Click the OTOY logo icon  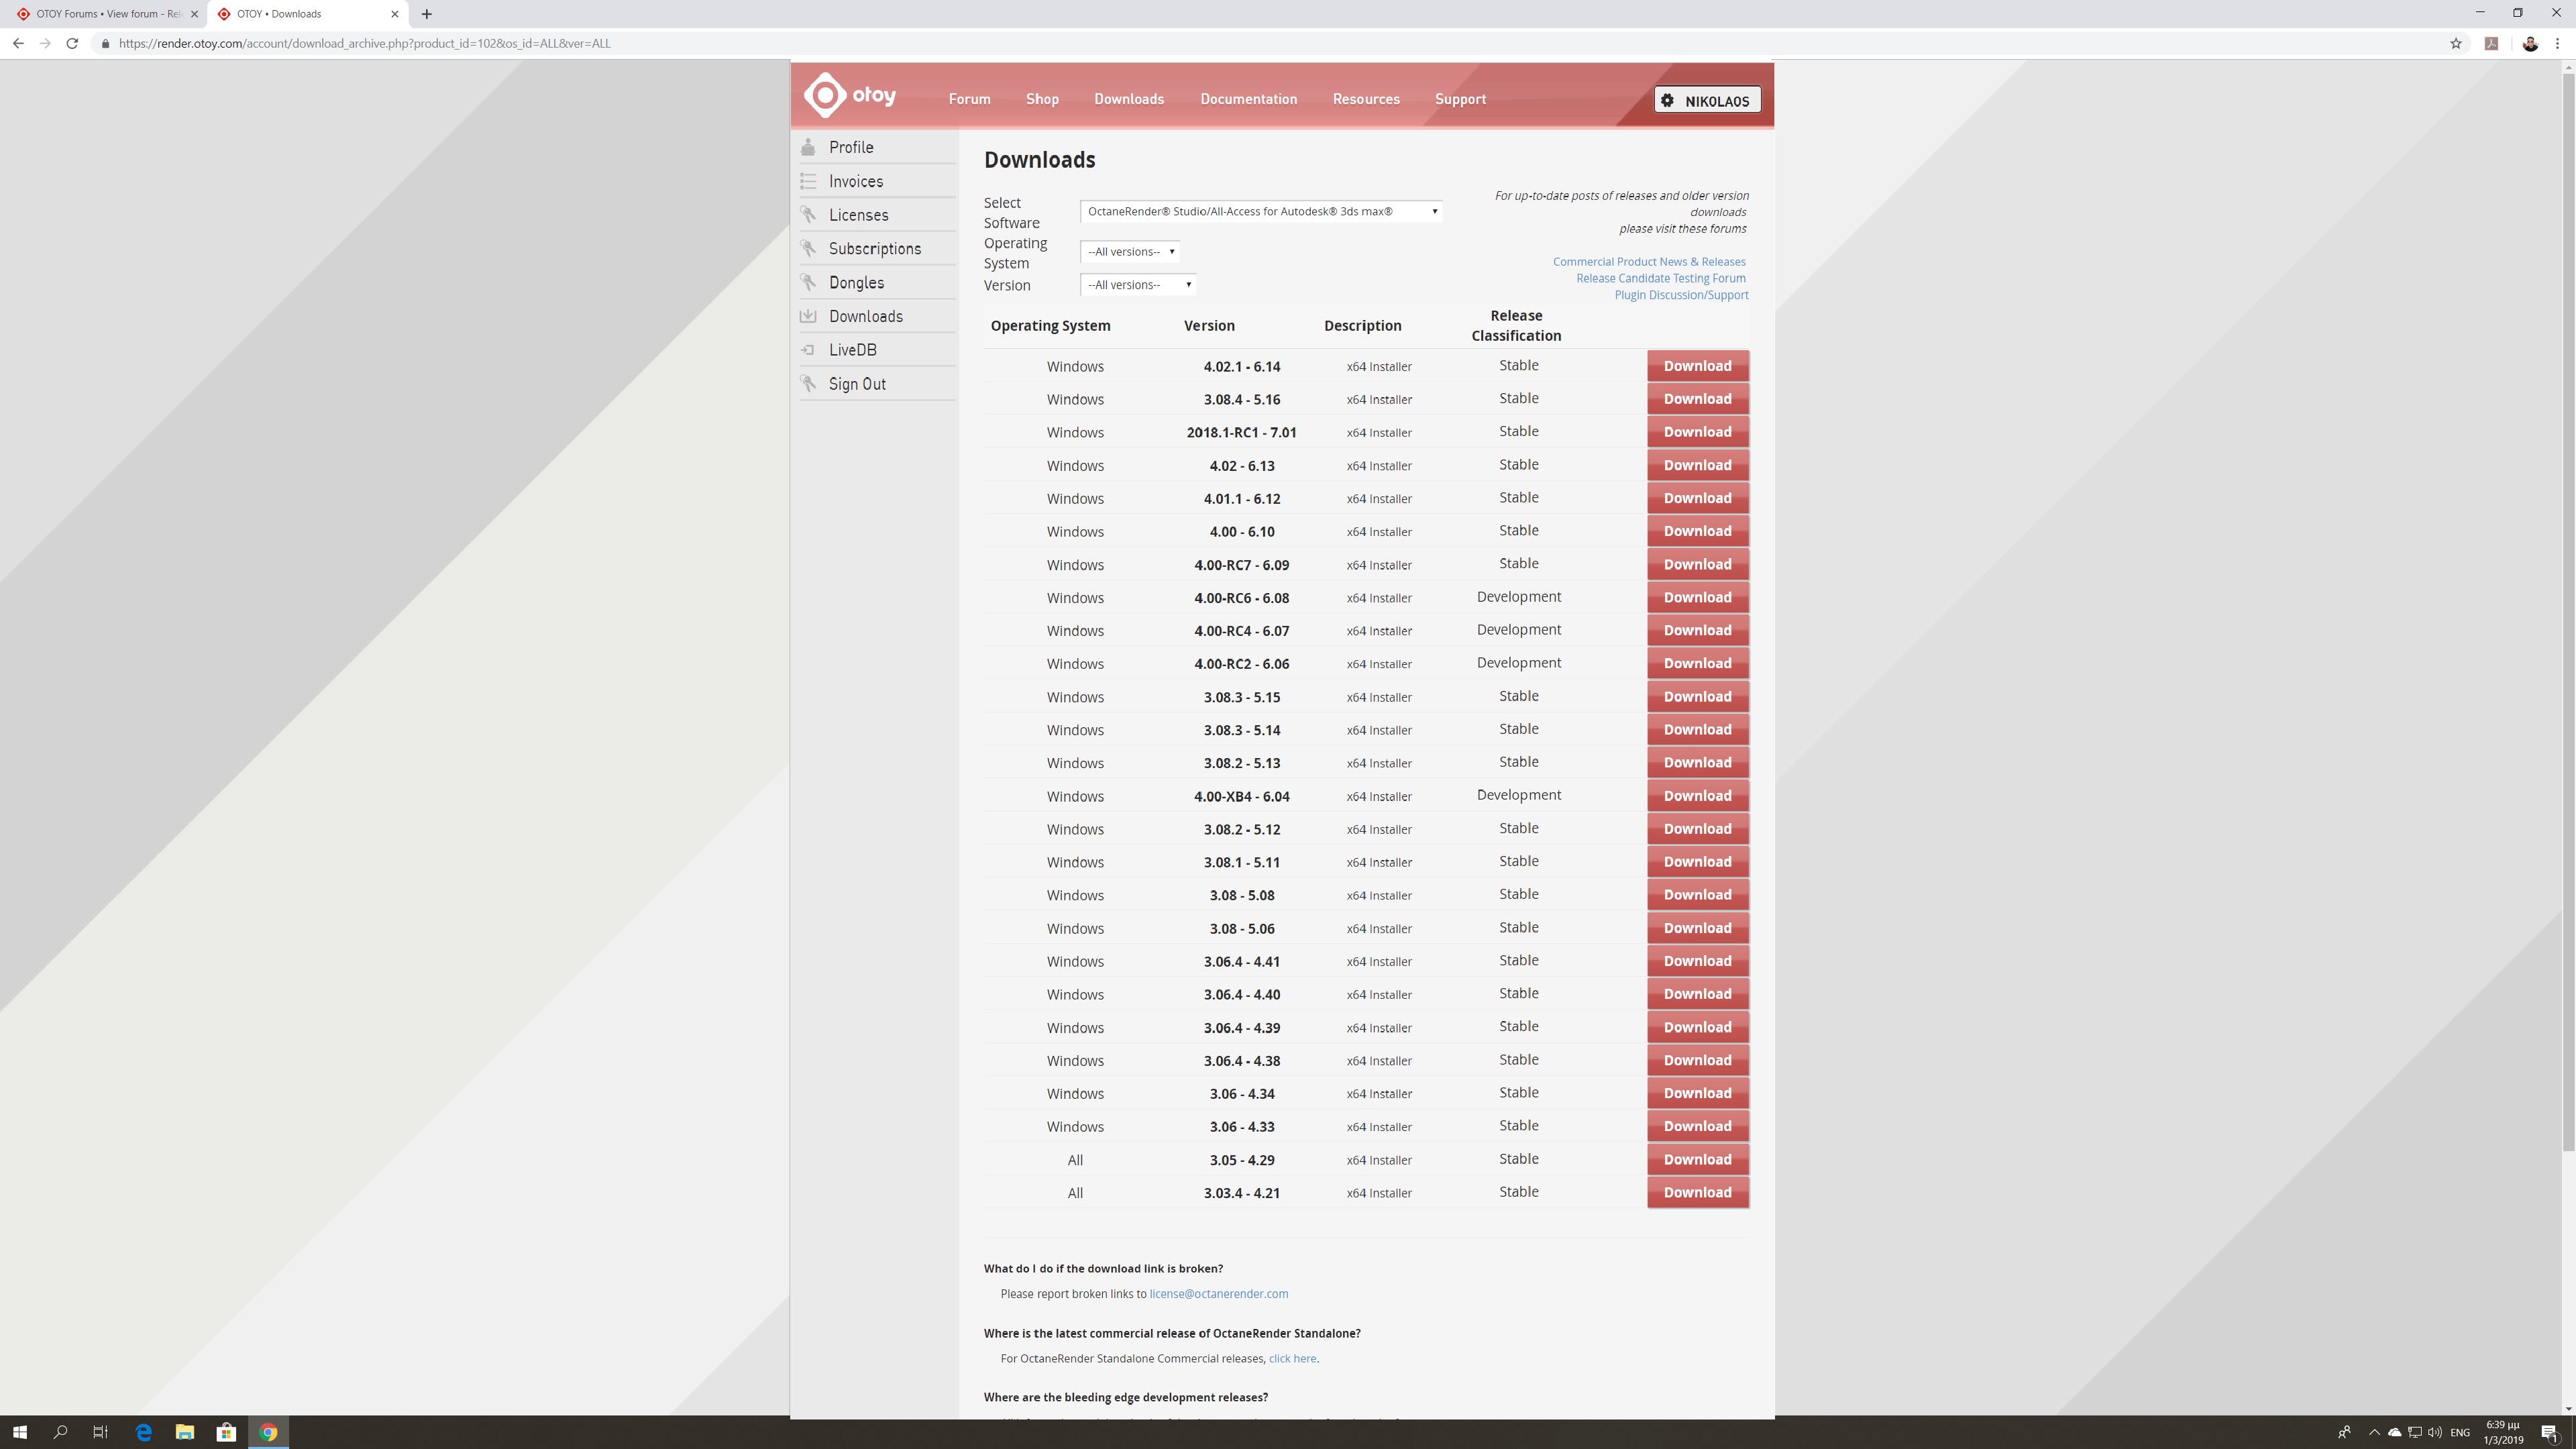point(826,96)
